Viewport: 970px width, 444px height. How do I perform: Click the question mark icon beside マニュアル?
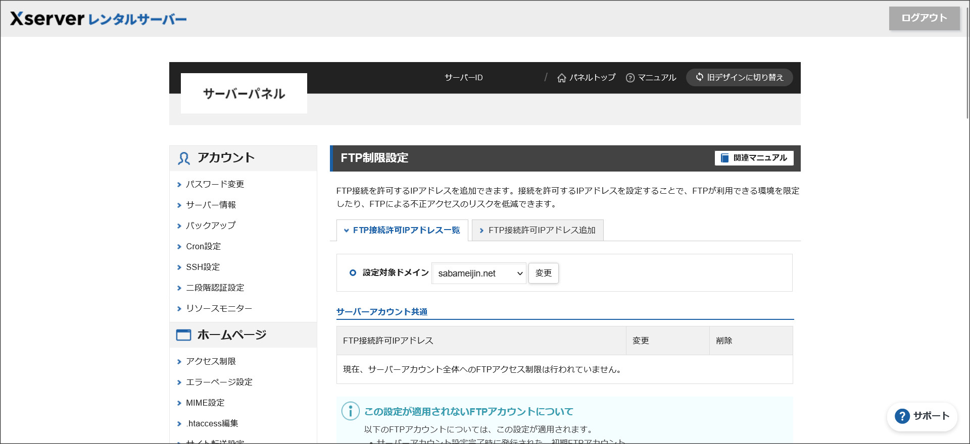coord(630,78)
